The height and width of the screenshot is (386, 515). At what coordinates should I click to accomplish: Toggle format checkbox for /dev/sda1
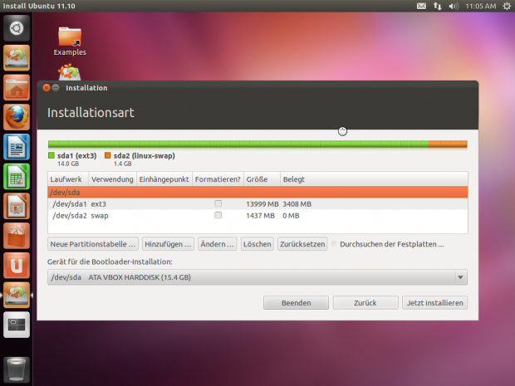point(218,204)
